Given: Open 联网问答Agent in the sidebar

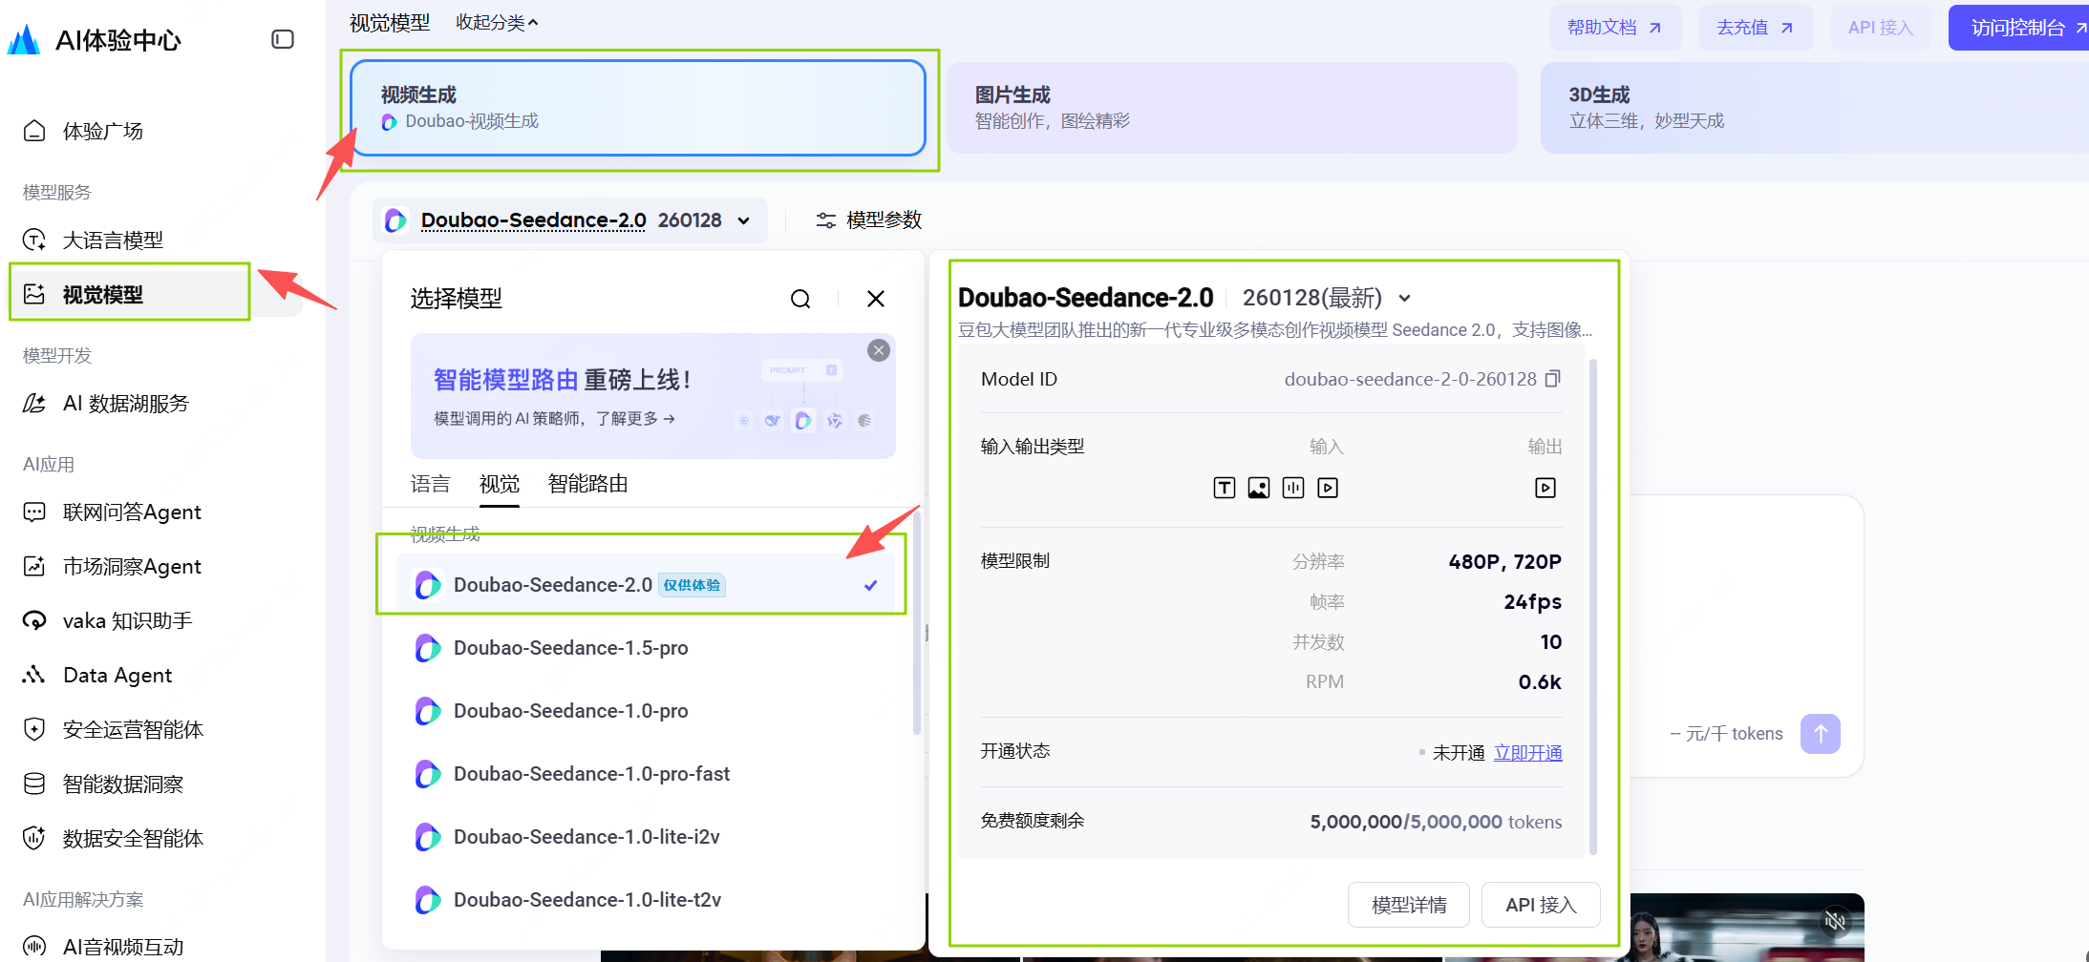Looking at the screenshot, I should (x=132, y=512).
